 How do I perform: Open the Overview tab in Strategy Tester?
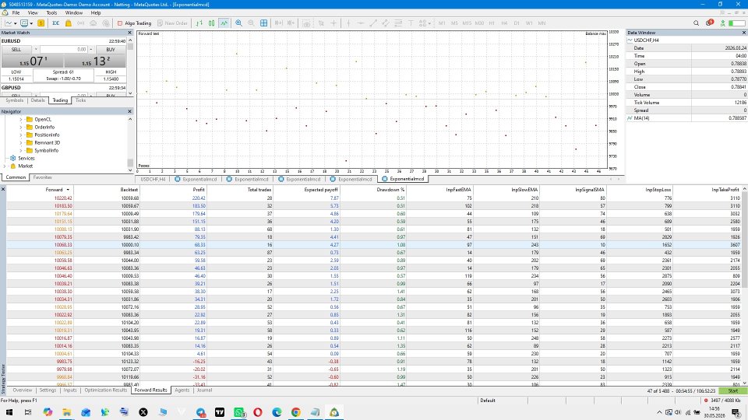pyautogui.click(x=22, y=390)
